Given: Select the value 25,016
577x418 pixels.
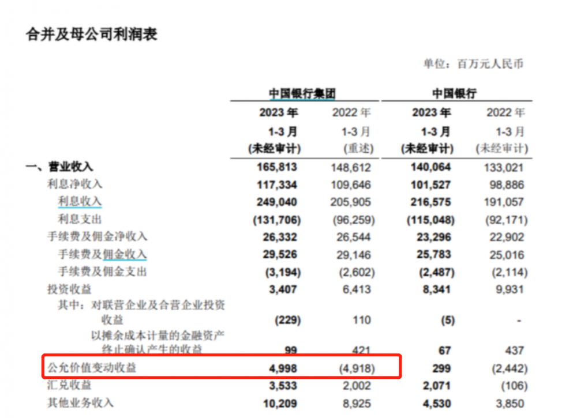Looking at the screenshot, I should pos(507,255).
